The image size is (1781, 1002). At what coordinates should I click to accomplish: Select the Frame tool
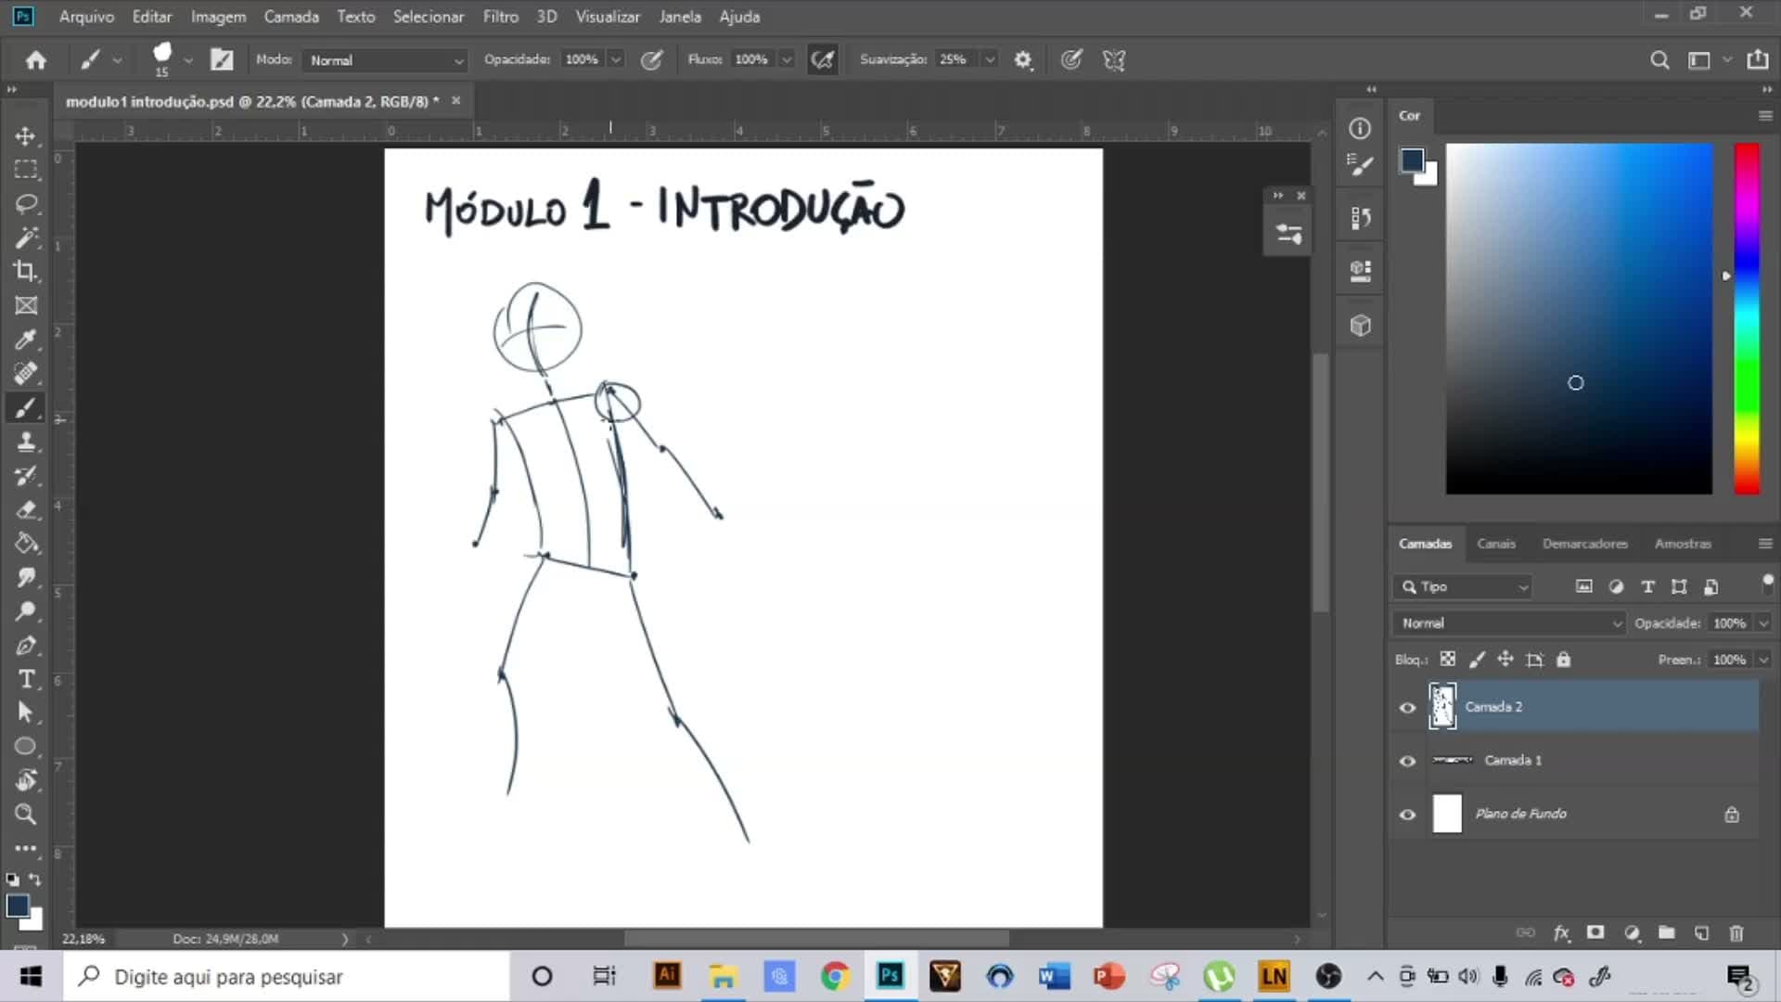(x=26, y=305)
